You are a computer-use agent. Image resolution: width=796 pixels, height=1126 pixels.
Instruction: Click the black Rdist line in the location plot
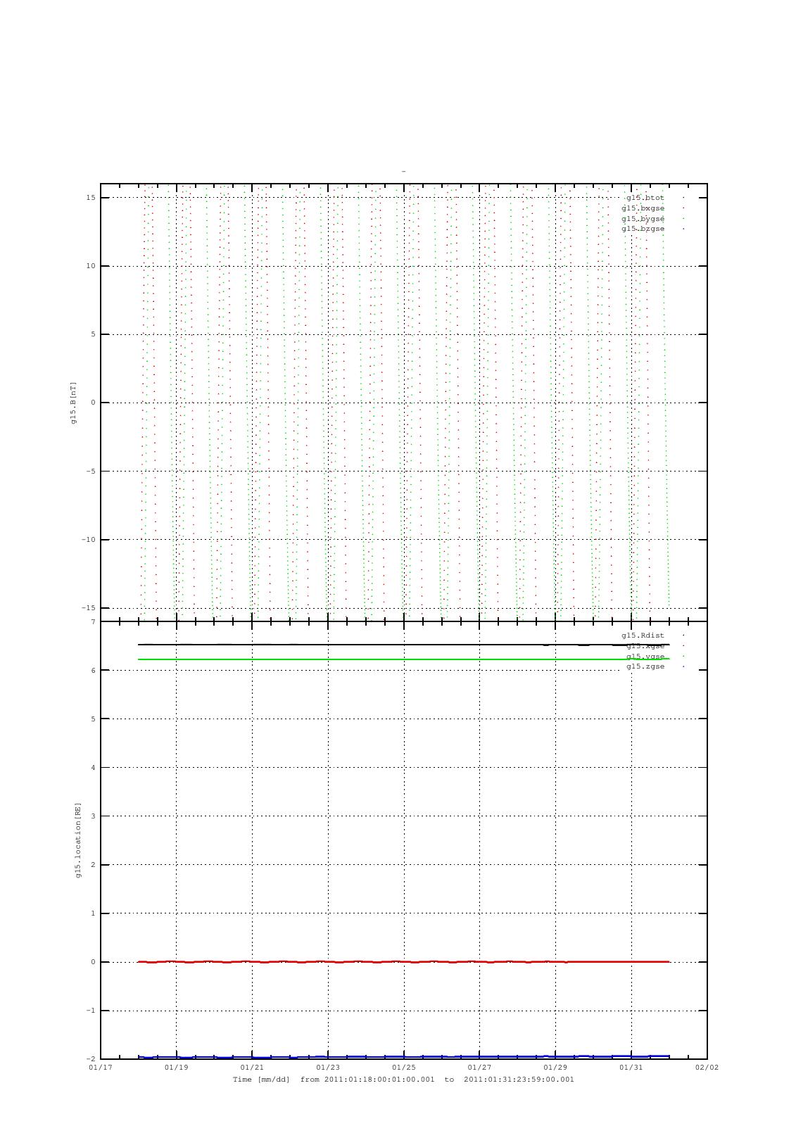coord(404,645)
